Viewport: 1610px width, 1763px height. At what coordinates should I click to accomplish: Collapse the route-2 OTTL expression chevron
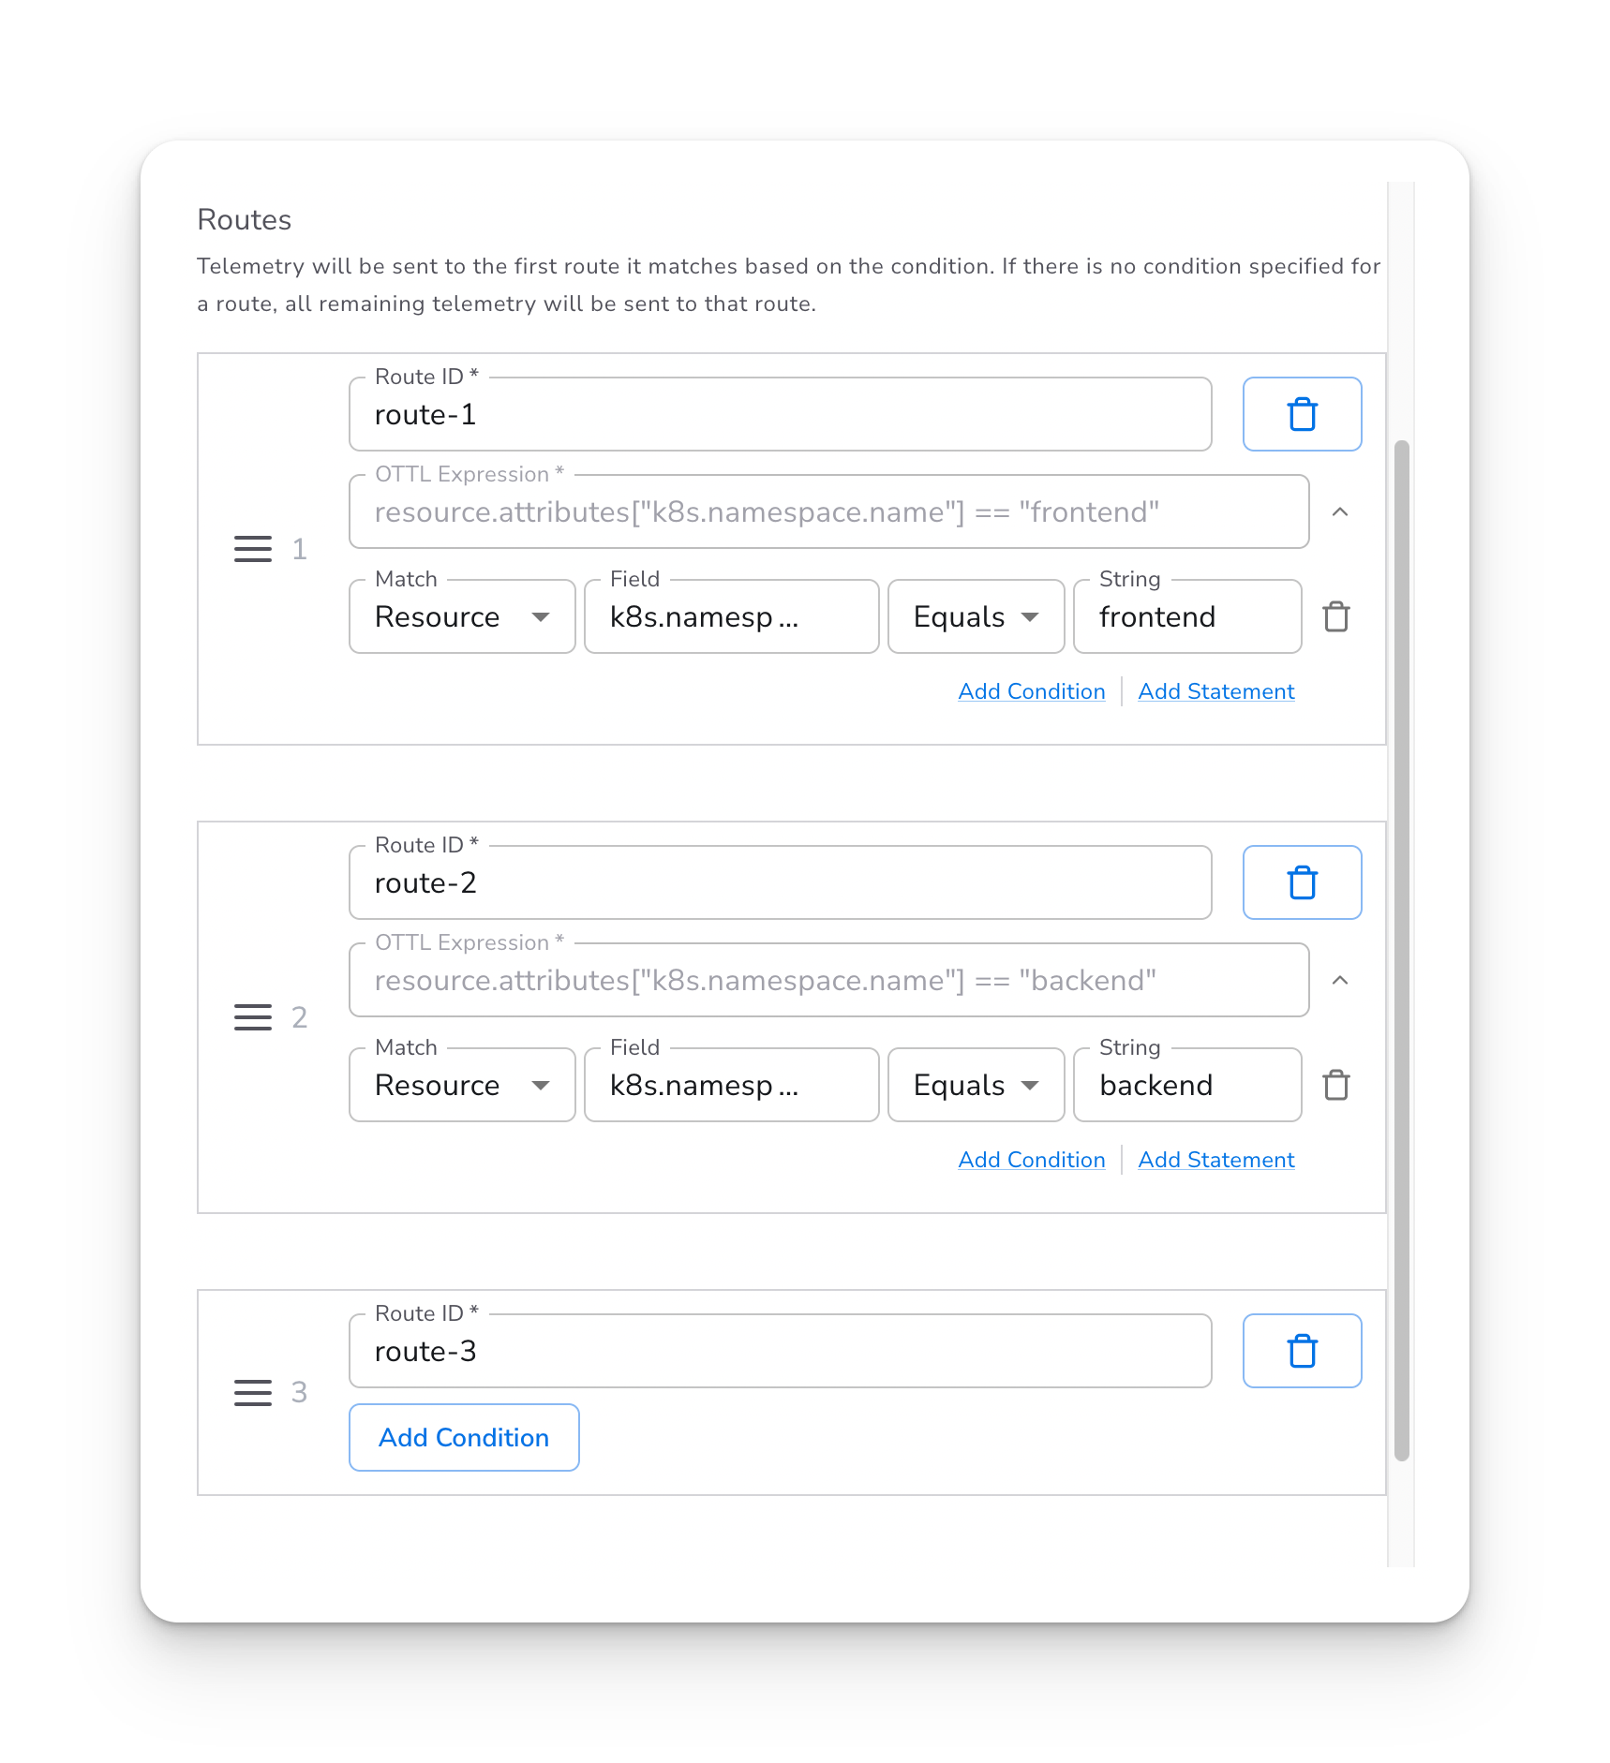pos(1339,981)
